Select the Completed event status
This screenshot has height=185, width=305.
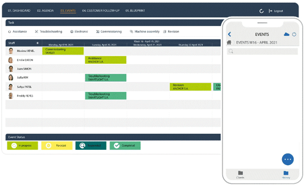pos(125,145)
